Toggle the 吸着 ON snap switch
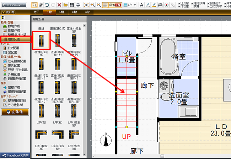Viewport: 231px width, 159px height. 115,5
